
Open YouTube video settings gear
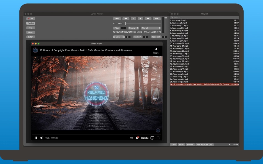point(137,138)
